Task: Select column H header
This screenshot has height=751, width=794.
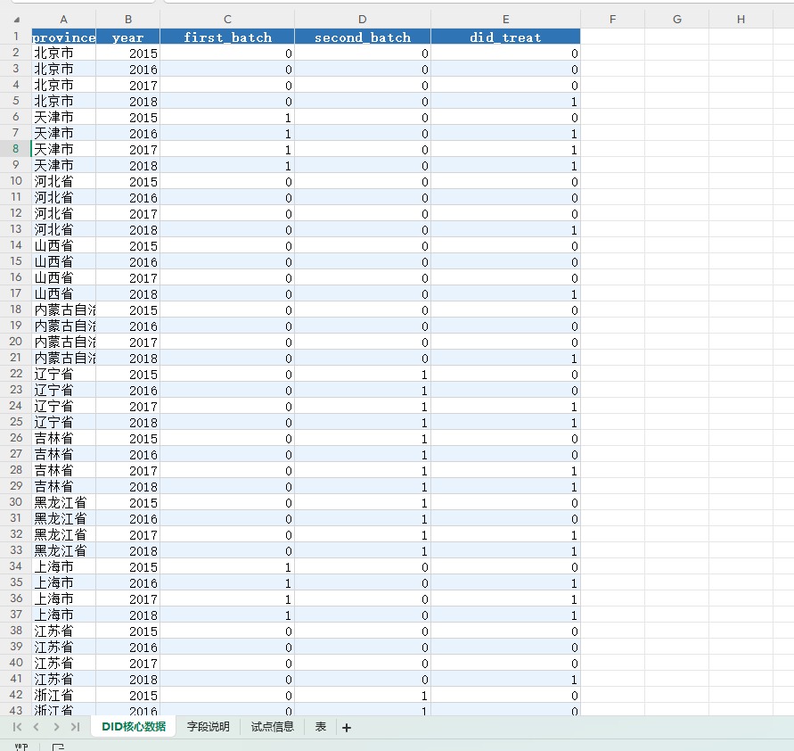Action: (741, 20)
